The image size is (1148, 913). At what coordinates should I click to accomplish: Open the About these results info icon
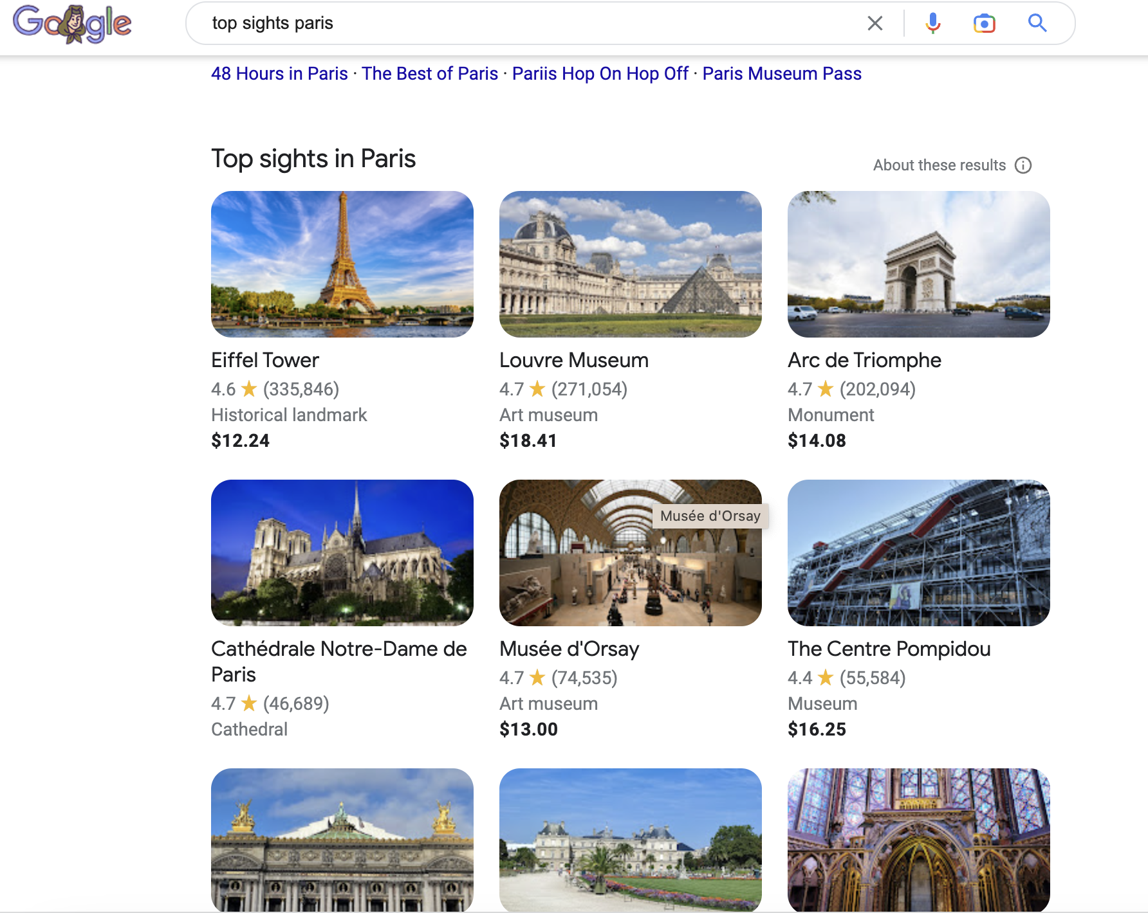click(x=1024, y=165)
